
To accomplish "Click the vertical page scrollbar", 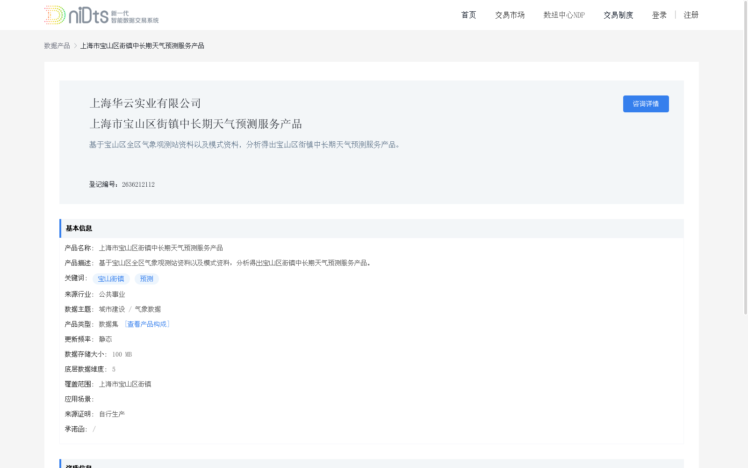I will pos(746,157).
